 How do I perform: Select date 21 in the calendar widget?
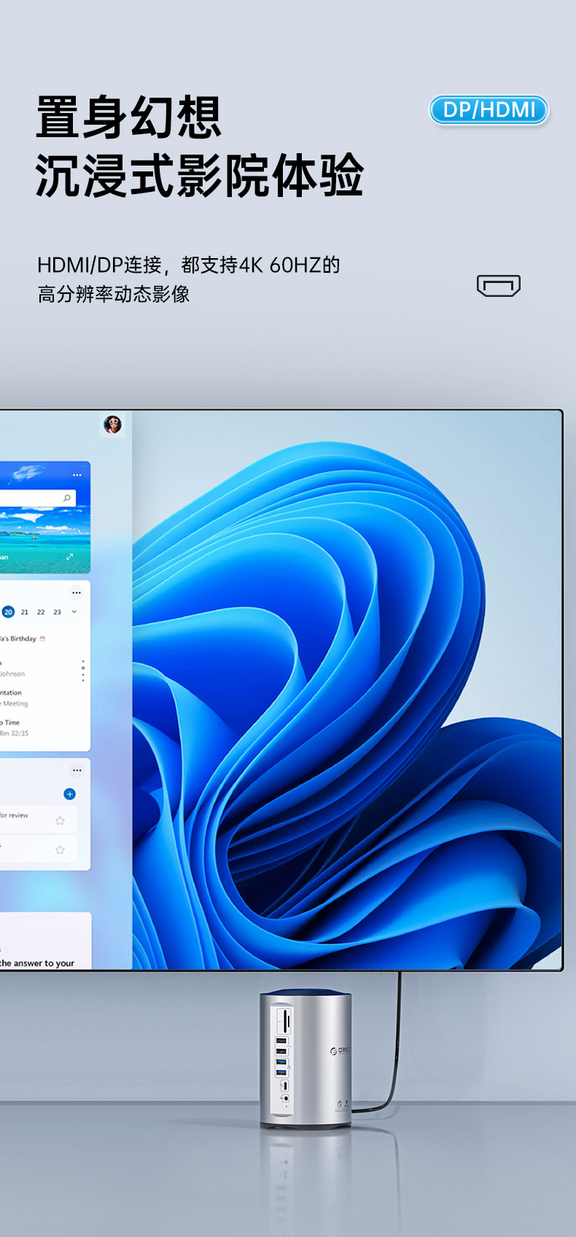pyautogui.click(x=25, y=612)
